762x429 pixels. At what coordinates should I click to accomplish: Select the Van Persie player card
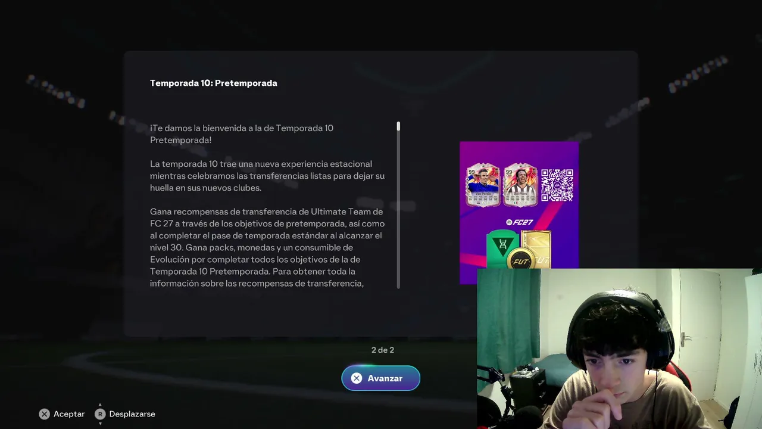(x=483, y=185)
